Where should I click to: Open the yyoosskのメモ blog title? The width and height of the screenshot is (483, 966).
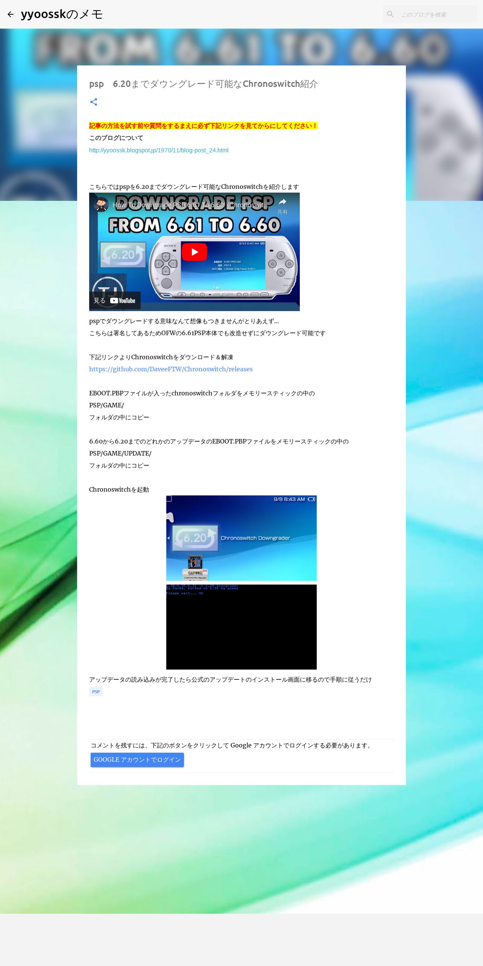pos(62,14)
